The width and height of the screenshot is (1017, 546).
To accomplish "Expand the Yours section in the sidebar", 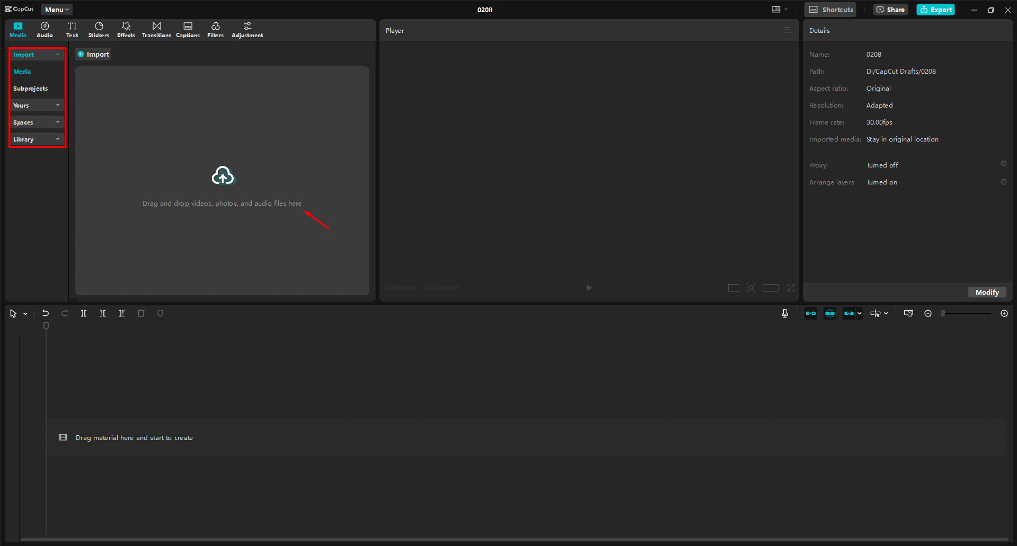I will pyautogui.click(x=37, y=105).
